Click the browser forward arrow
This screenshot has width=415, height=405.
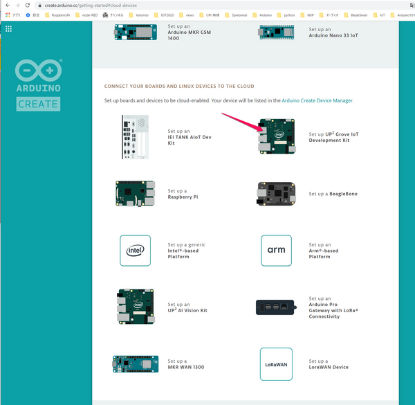click(17, 5)
